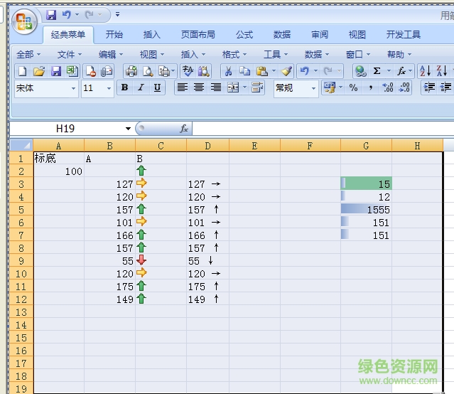Click the Sort Ascending A-Z icon
This screenshot has height=394, width=454.
[x=425, y=70]
